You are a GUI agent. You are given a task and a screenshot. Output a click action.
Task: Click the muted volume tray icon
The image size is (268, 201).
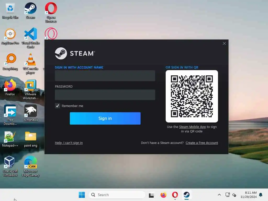coord(234,195)
